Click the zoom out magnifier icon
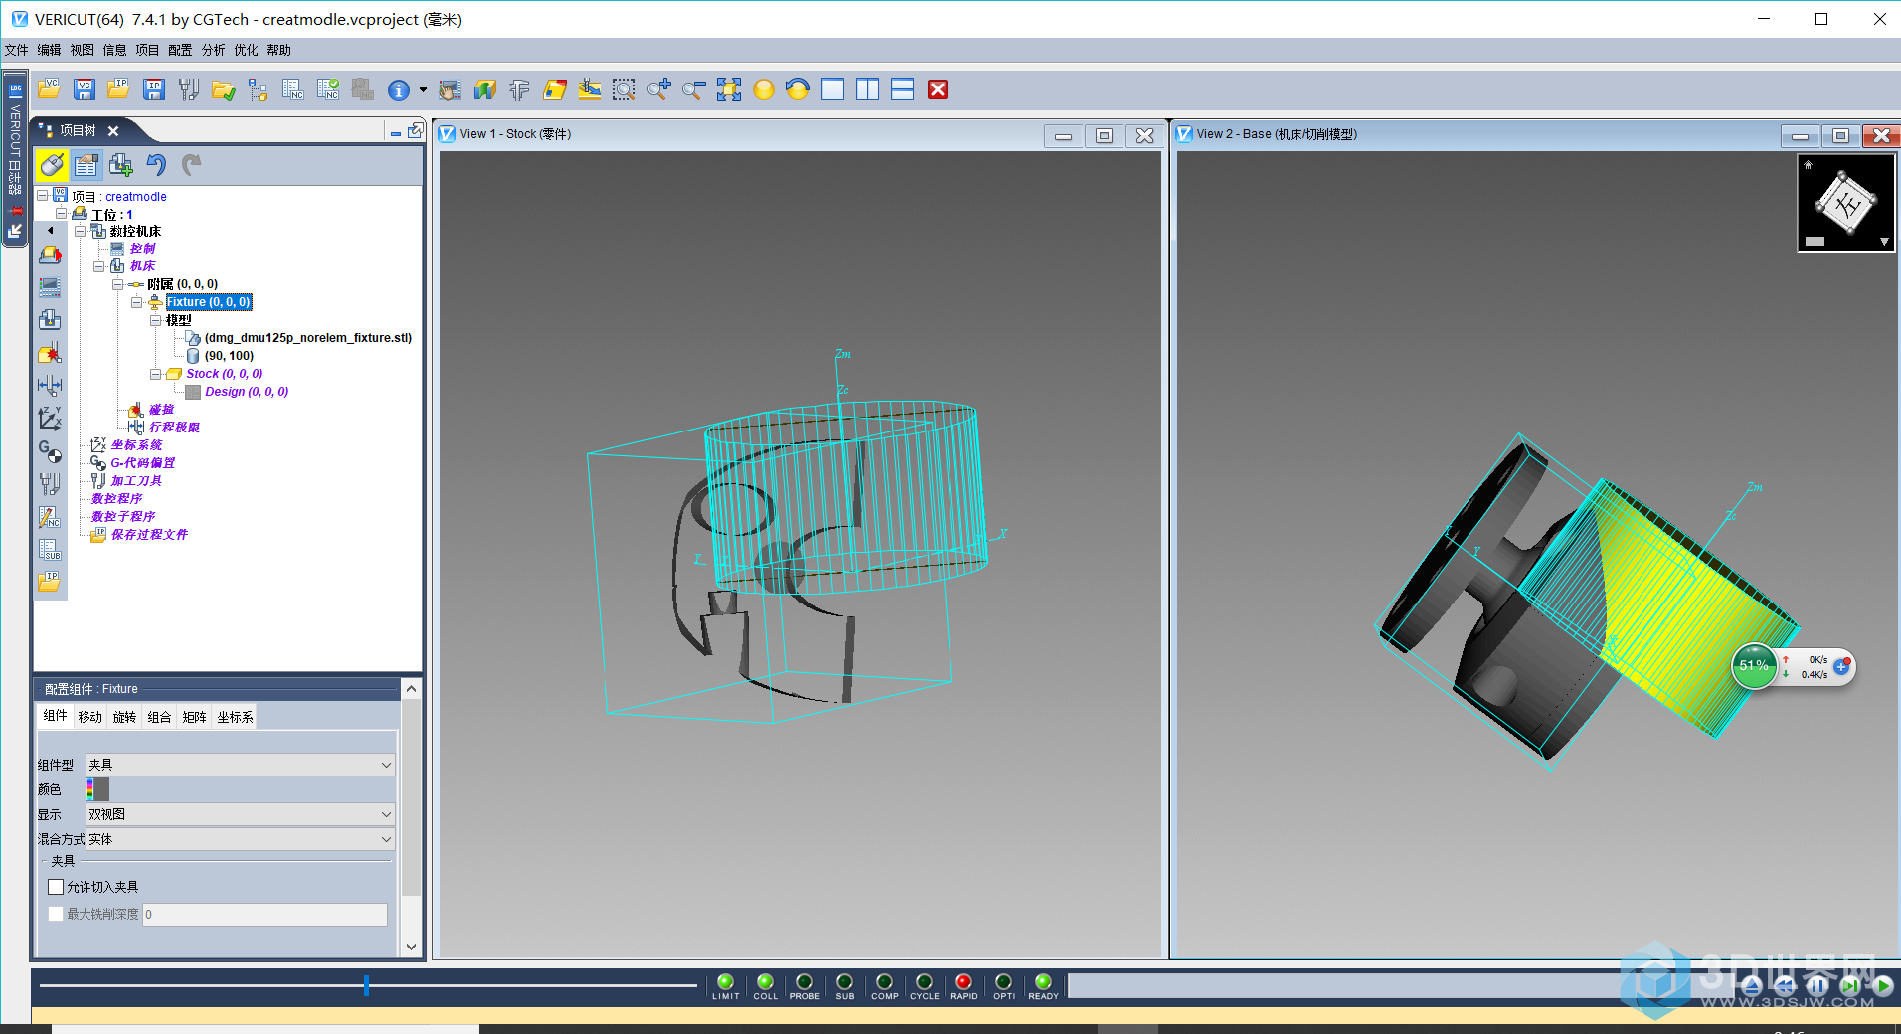This screenshot has width=1901, height=1034. tap(694, 90)
